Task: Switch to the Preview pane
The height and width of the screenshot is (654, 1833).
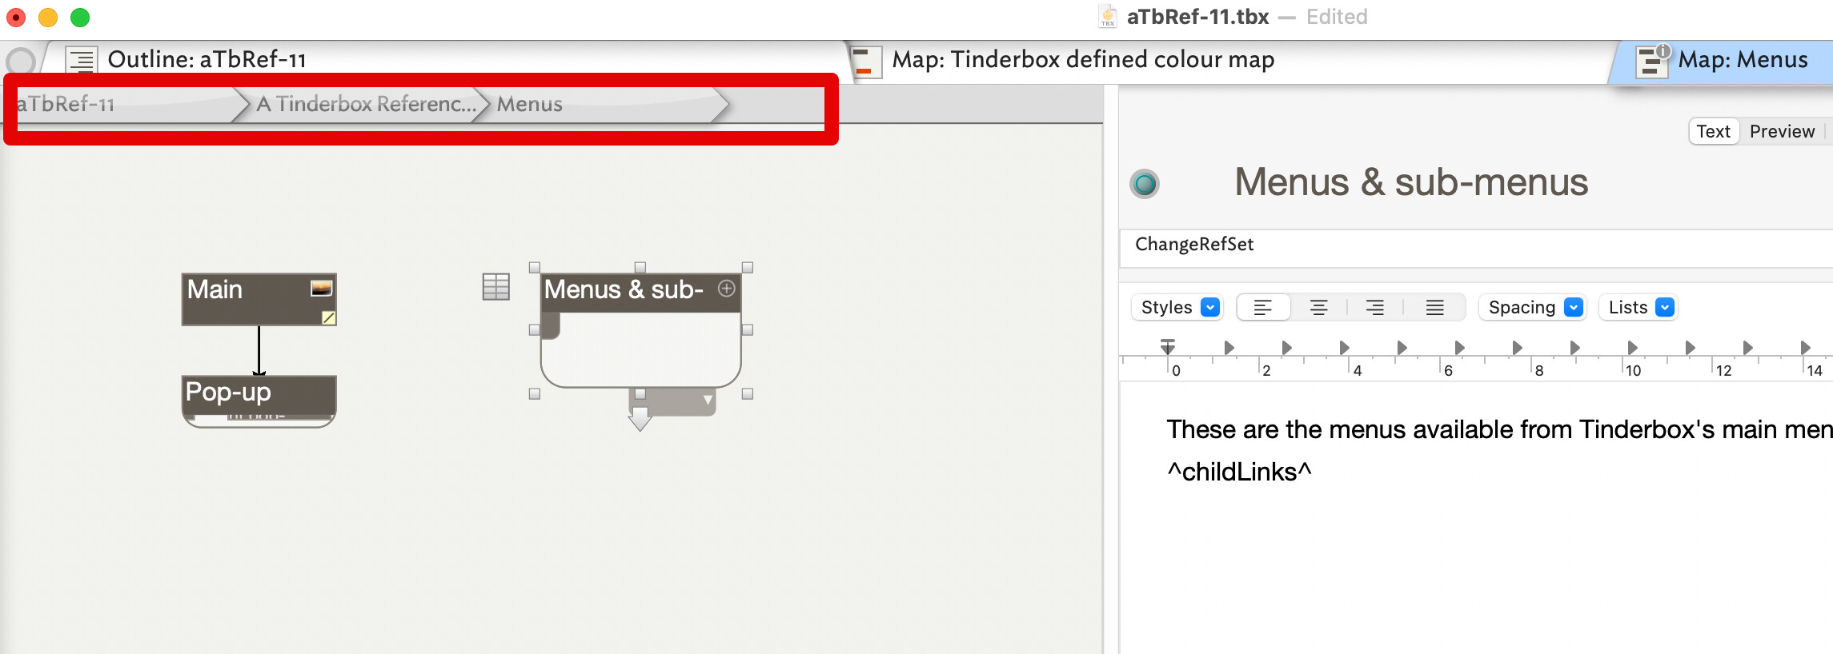Action: (1781, 131)
